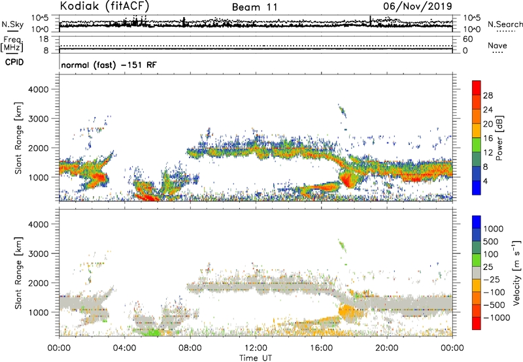Click the 'Power [dB]' colorbar label

pyautogui.click(x=499, y=138)
